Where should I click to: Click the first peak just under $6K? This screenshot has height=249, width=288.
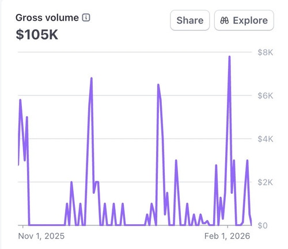(20, 100)
